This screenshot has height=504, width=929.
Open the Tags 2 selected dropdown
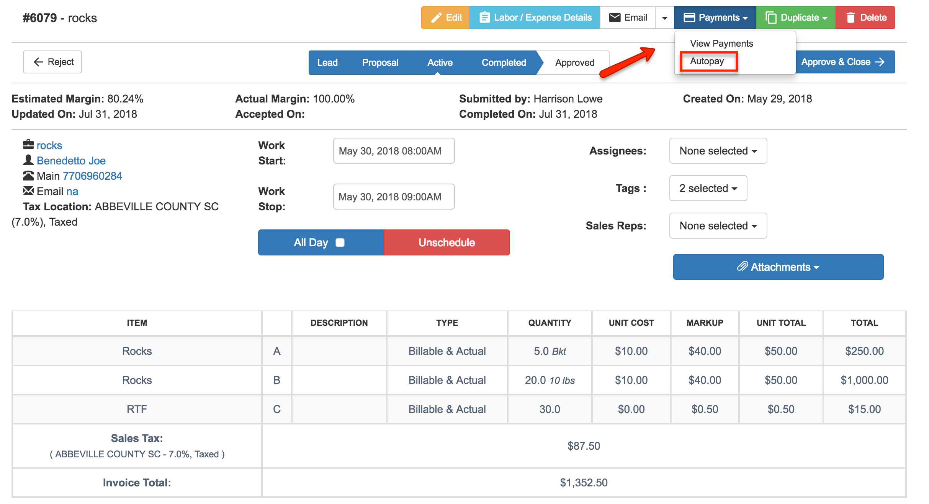pos(708,188)
